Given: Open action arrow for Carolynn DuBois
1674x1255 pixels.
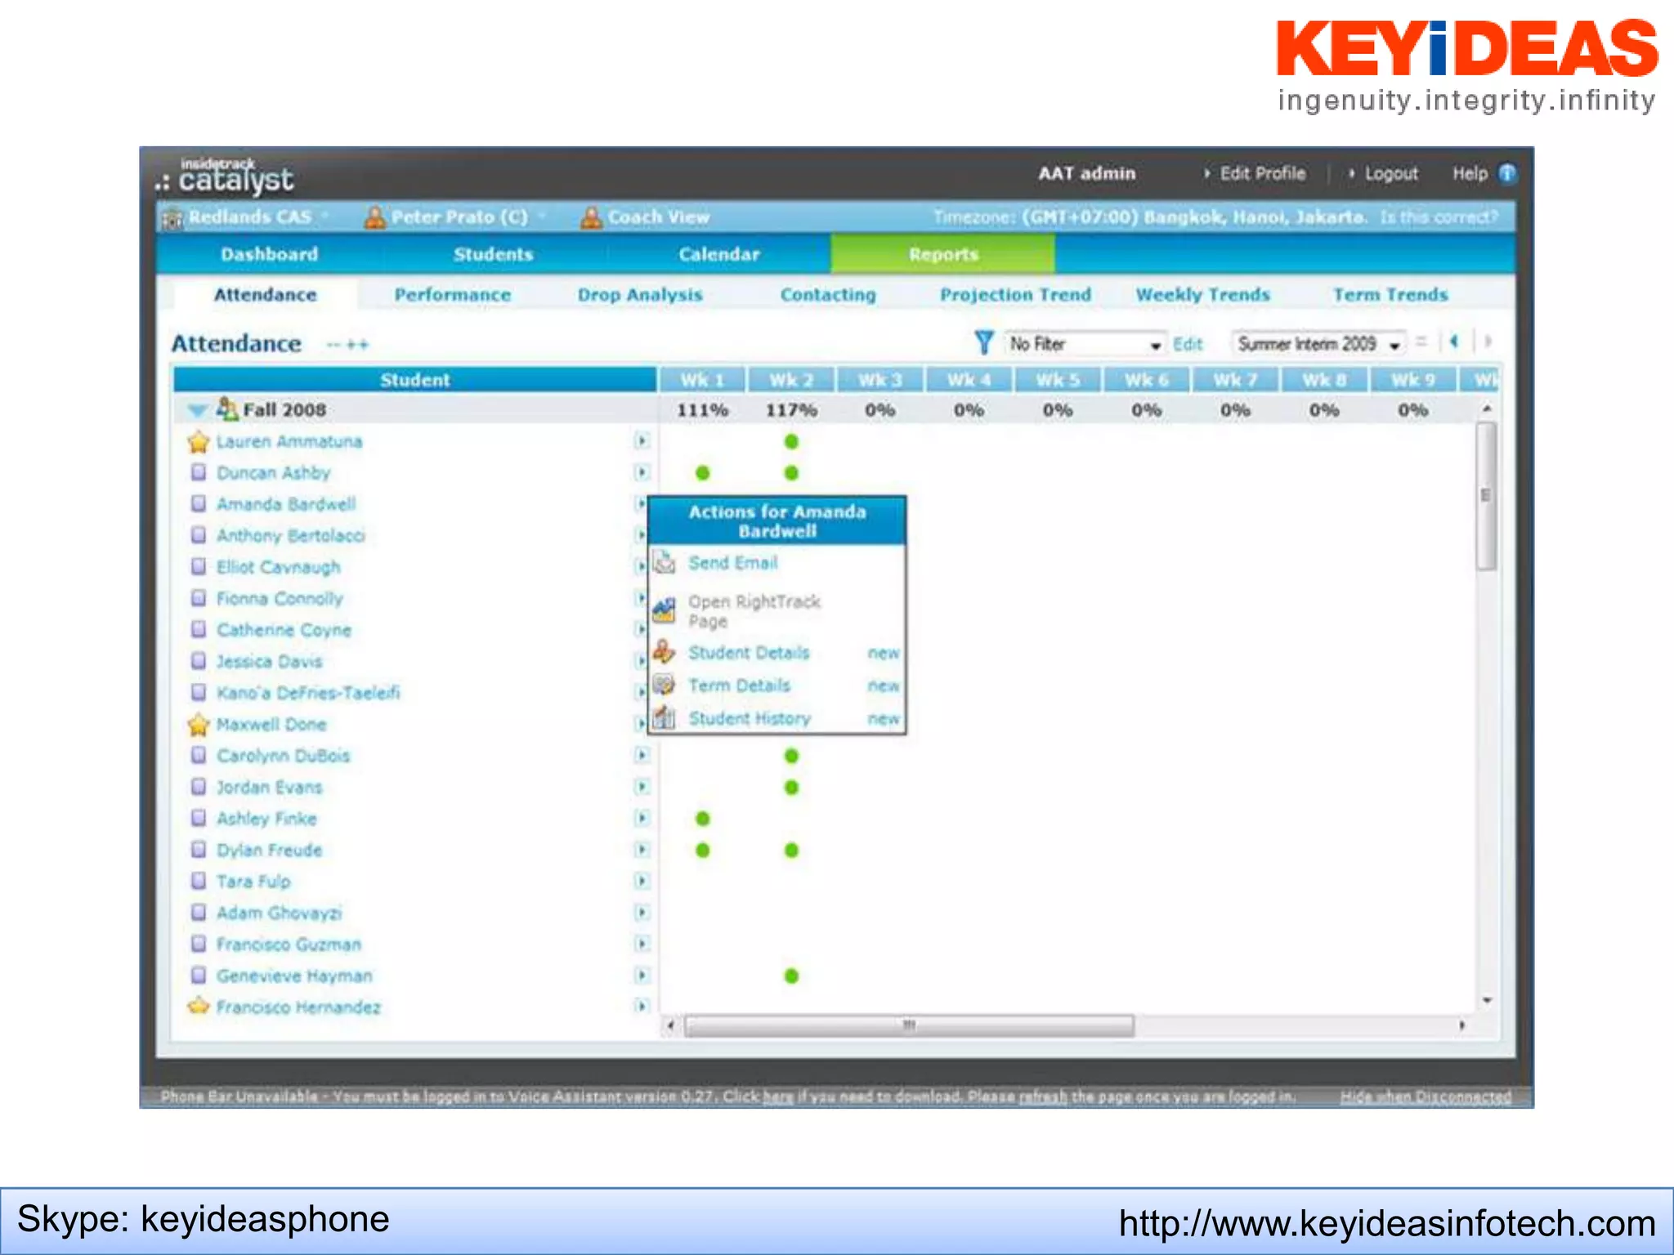Looking at the screenshot, I should point(642,755).
